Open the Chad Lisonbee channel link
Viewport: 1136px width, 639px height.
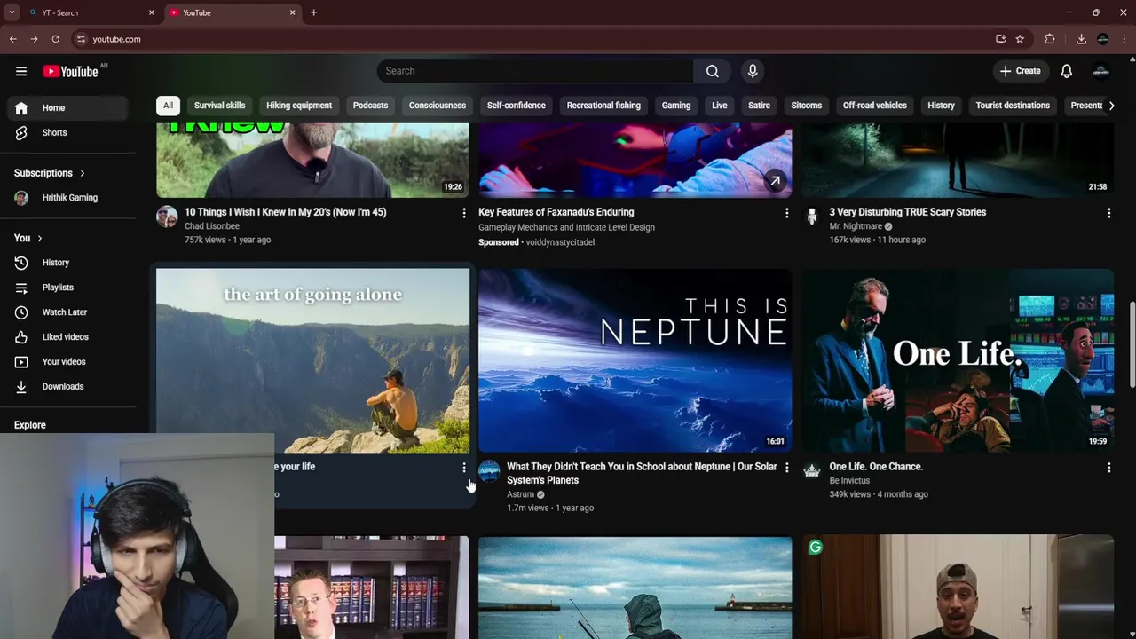212,226
